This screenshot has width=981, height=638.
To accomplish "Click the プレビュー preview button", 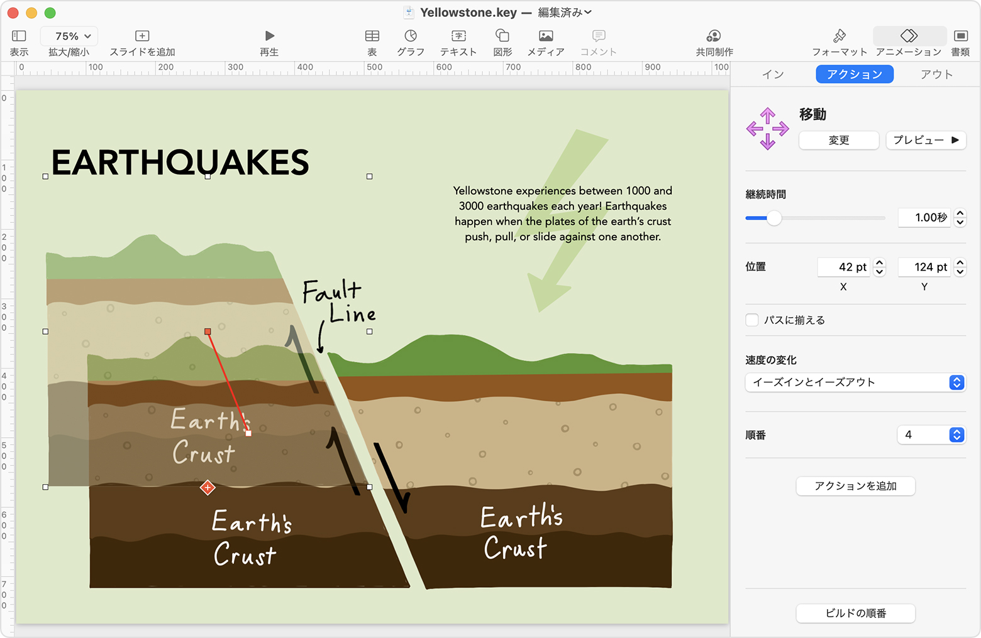I will coord(926,140).
